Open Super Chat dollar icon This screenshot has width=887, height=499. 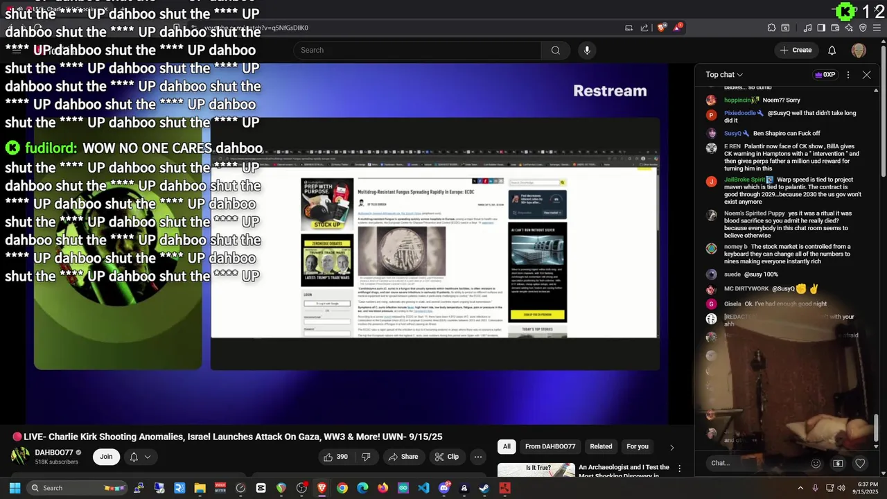tap(838, 464)
